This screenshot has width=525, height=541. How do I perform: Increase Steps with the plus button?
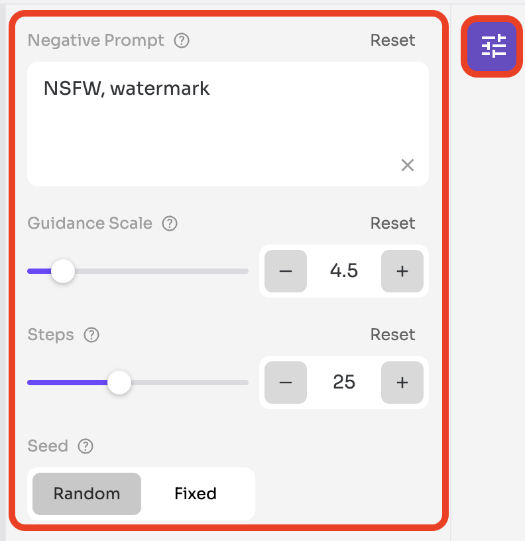(x=402, y=383)
